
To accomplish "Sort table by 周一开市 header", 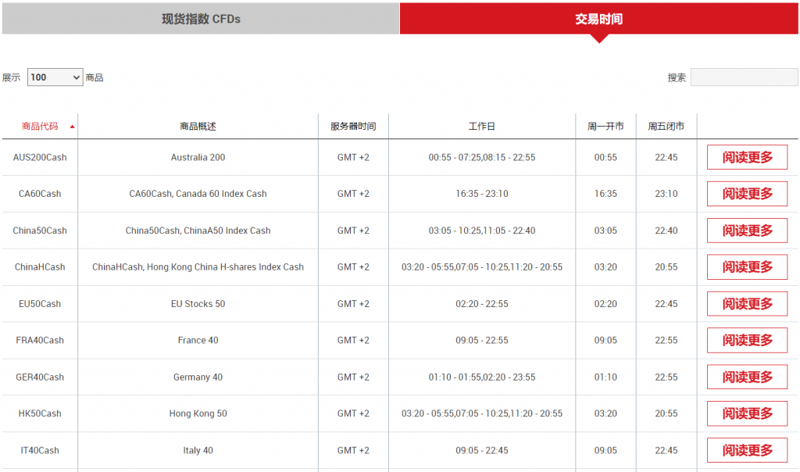I will 605,127.
